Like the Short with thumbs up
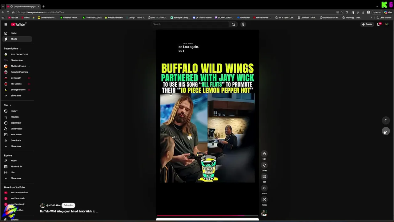 (x=264, y=154)
